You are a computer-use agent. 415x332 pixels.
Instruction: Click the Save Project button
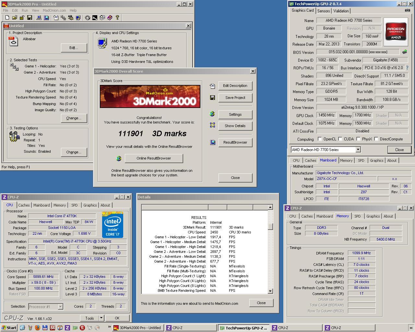[235, 98]
